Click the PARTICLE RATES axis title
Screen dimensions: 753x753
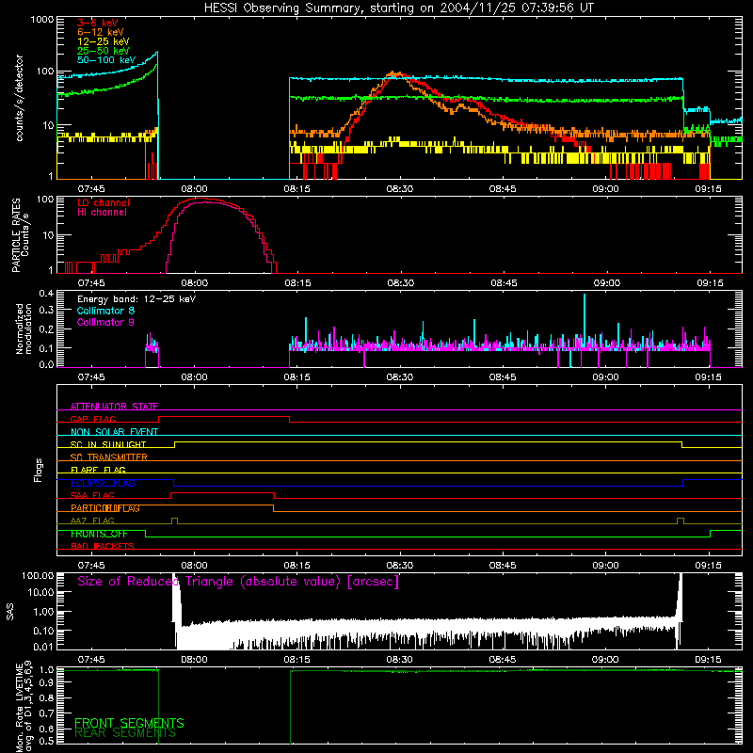16,235
